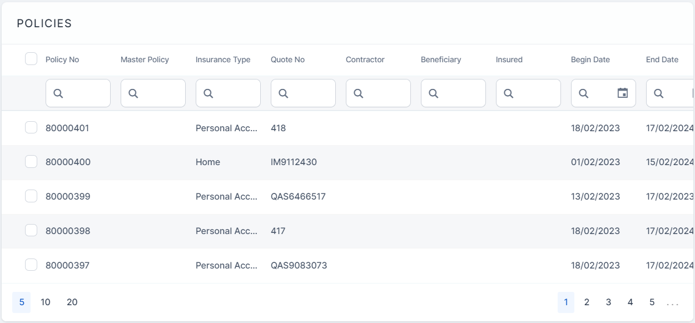
Task: Open the row with quote number IM9112430
Action: pos(294,162)
